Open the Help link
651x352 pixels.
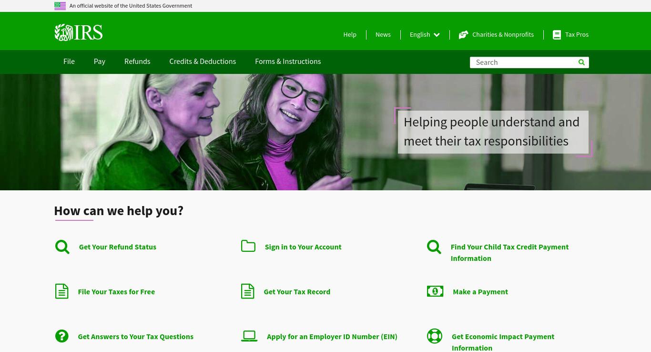click(350, 35)
